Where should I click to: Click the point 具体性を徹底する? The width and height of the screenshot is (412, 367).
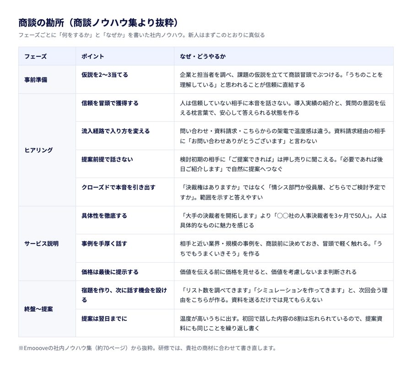tap(104, 216)
